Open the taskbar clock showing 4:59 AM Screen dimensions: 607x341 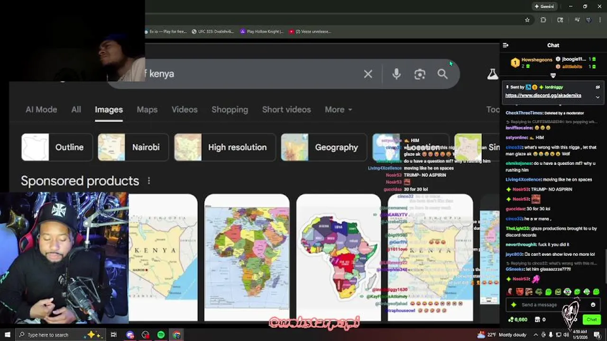click(x=581, y=335)
